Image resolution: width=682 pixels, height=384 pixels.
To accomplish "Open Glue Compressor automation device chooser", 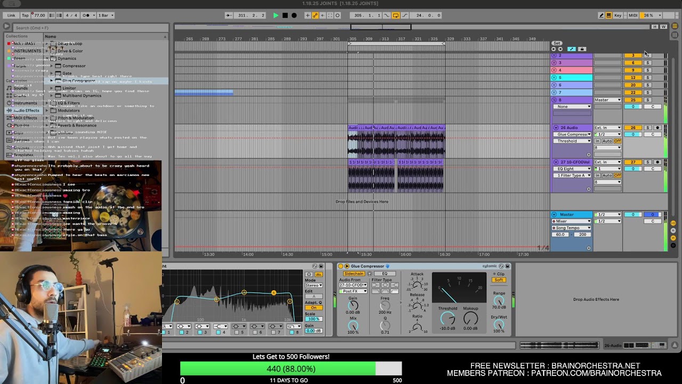I will [x=572, y=134].
